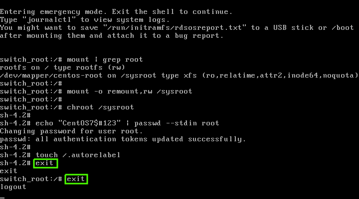359x199 pixels.
Task: Click the highlighted exit after switch_root prompt
Action: pyautogui.click(x=76, y=179)
